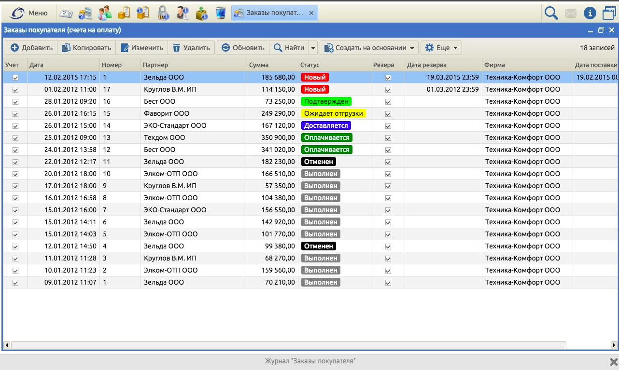The width and height of the screenshot is (619, 370).
Task: Open the main Меню button with logo
Action: (30, 13)
